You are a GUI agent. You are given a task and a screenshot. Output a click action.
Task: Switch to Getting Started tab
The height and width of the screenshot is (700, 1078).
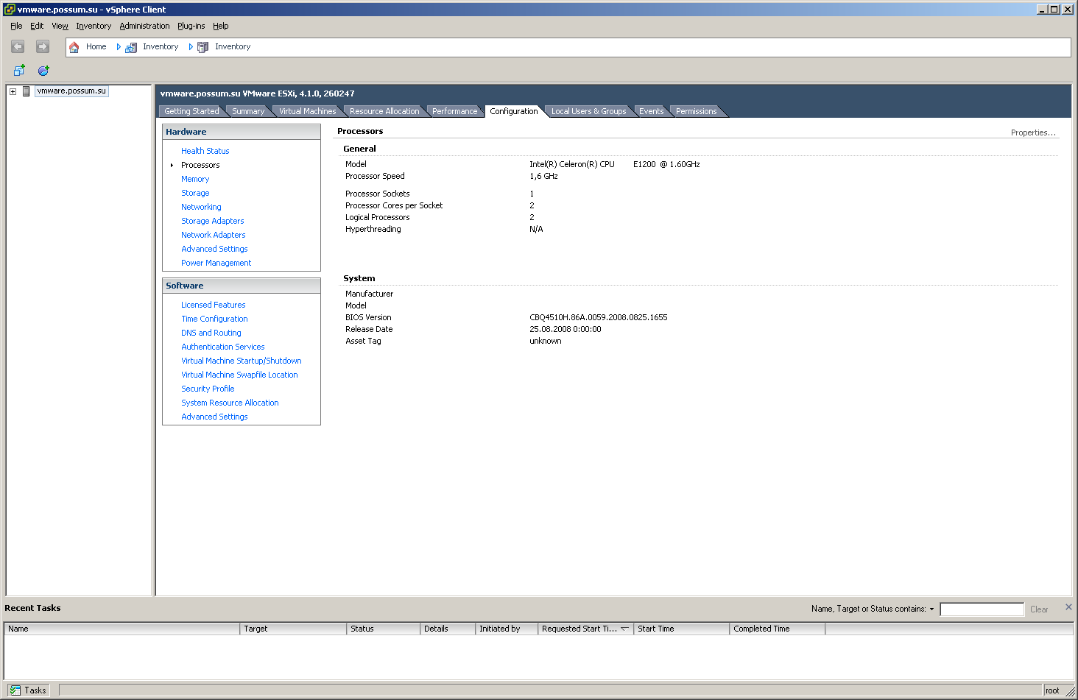click(x=191, y=111)
